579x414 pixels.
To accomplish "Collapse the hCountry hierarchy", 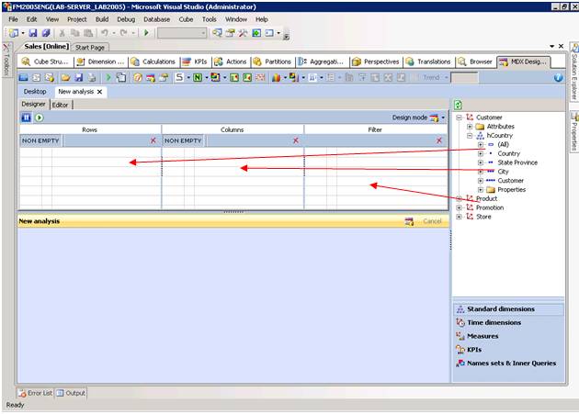I will coord(470,136).
